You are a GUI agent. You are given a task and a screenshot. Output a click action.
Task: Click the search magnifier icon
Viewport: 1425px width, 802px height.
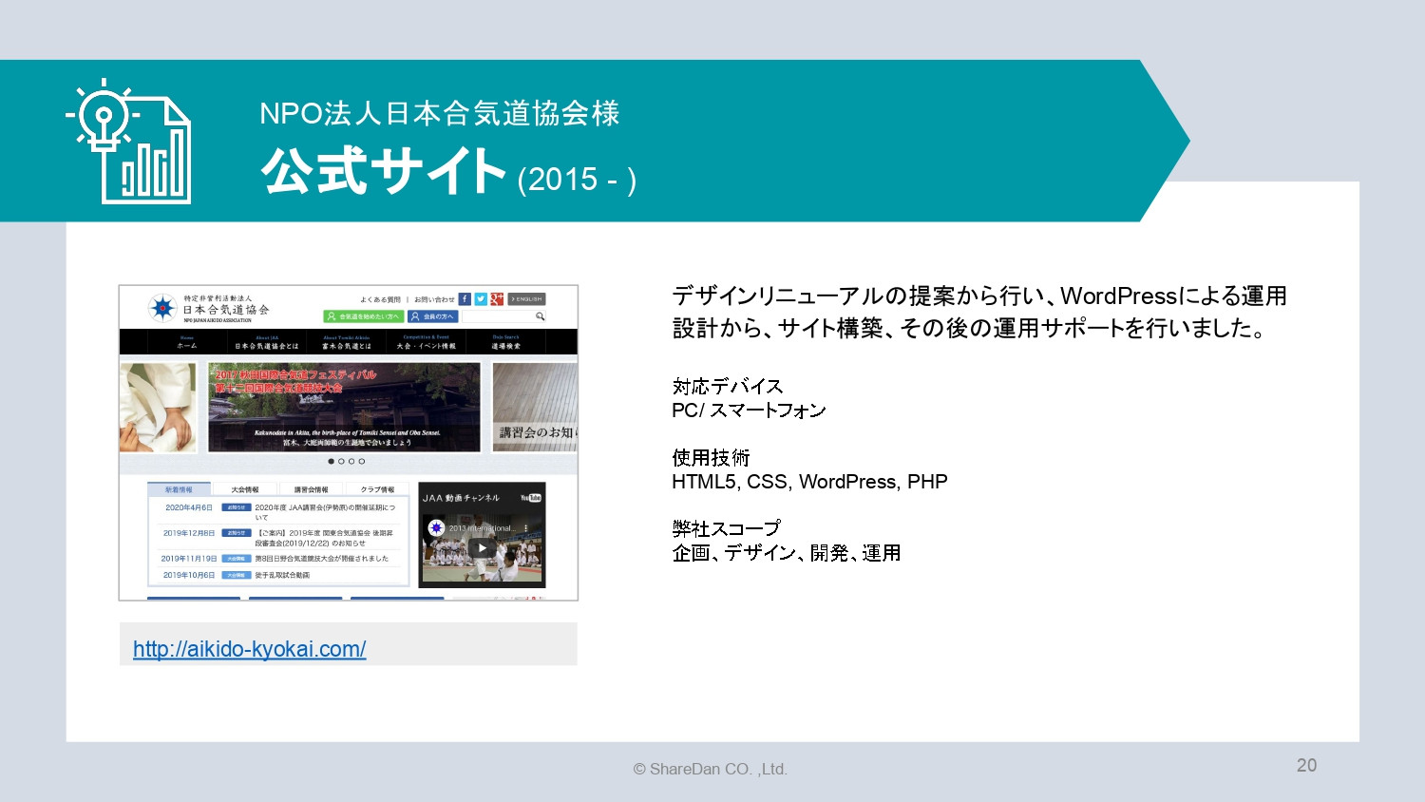coord(540,316)
